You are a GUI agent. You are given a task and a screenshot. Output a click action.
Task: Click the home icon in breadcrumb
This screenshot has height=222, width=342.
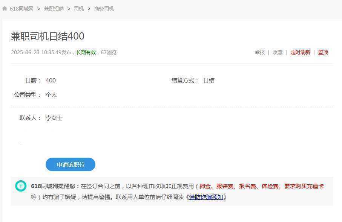pos(5,9)
